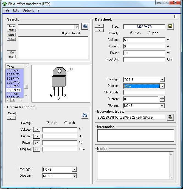
Task: Click the Parameter search binoculars icon
Action: point(85,115)
